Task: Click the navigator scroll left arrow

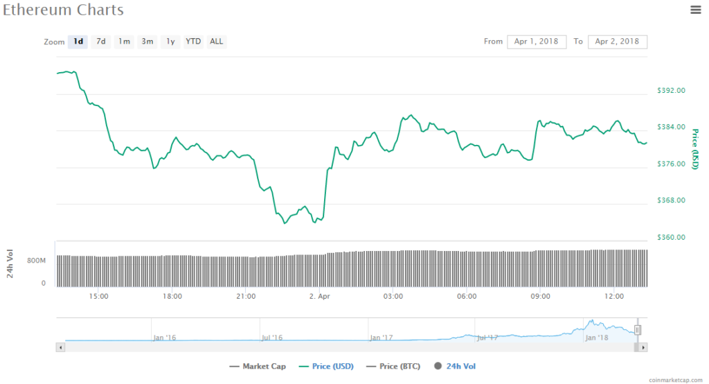Action: (x=60, y=347)
